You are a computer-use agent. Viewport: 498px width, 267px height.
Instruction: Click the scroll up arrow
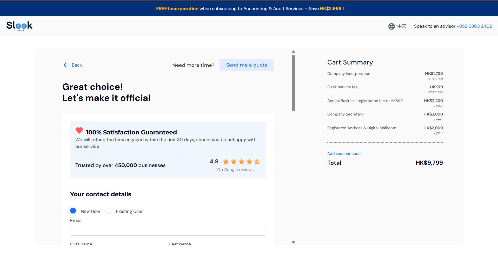click(x=293, y=52)
